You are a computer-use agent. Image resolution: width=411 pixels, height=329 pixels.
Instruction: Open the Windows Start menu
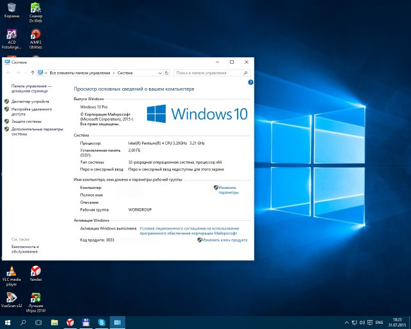click(8, 322)
